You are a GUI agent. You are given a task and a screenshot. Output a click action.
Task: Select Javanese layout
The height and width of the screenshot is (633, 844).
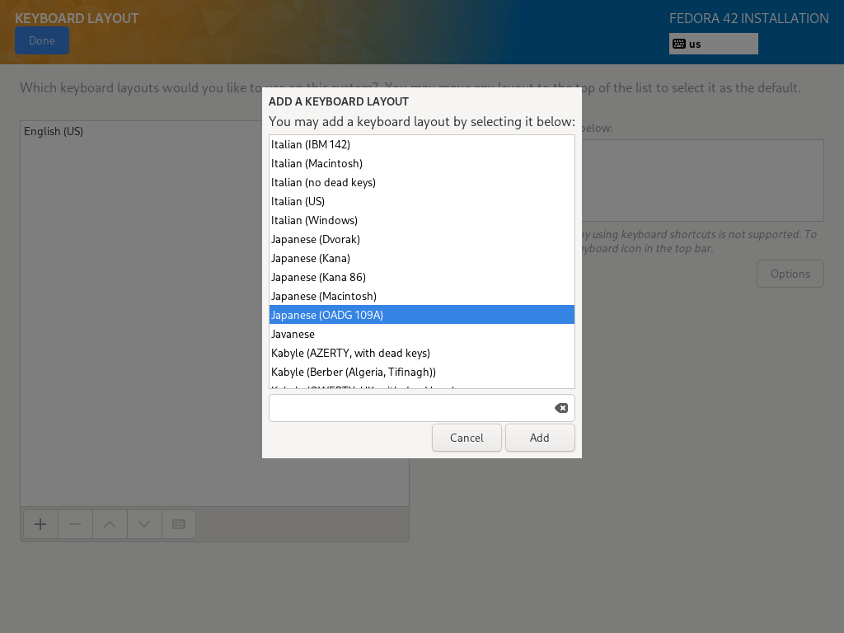coord(422,335)
